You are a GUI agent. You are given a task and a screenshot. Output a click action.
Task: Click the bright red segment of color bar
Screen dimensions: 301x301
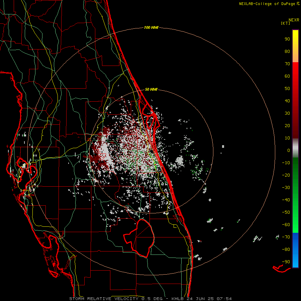(x=295, y=100)
